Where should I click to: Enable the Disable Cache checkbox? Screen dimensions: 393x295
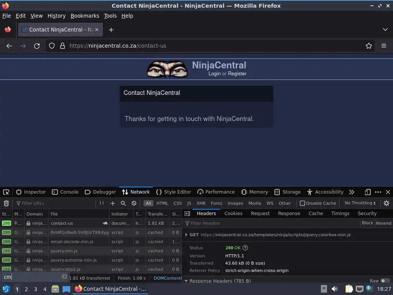click(x=302, y=203)
